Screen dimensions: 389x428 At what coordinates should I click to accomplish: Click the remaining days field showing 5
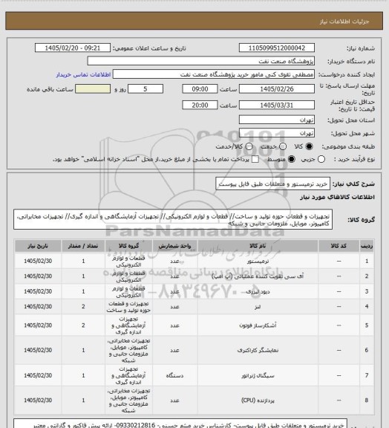pos(146,89)
